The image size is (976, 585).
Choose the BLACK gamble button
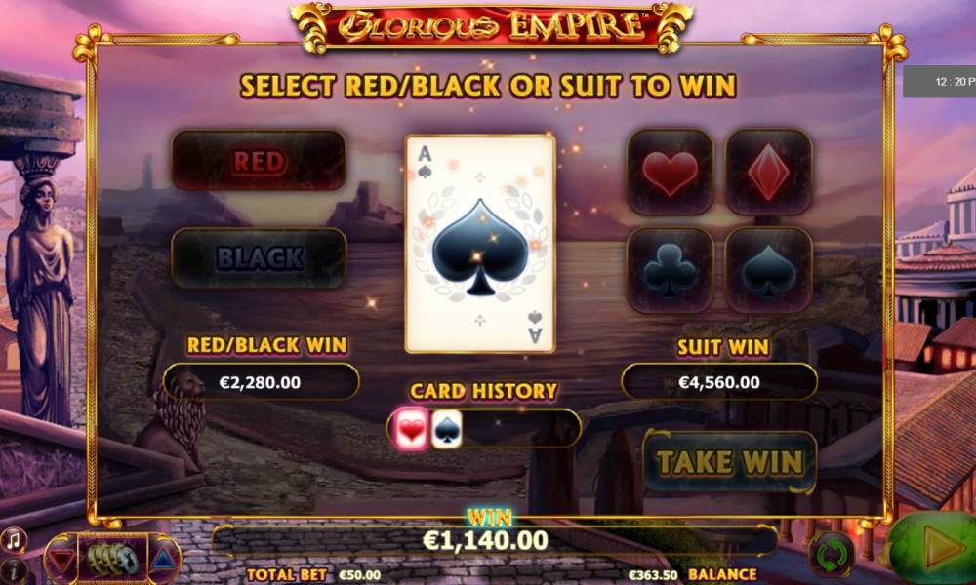click(x=259, y=258)
